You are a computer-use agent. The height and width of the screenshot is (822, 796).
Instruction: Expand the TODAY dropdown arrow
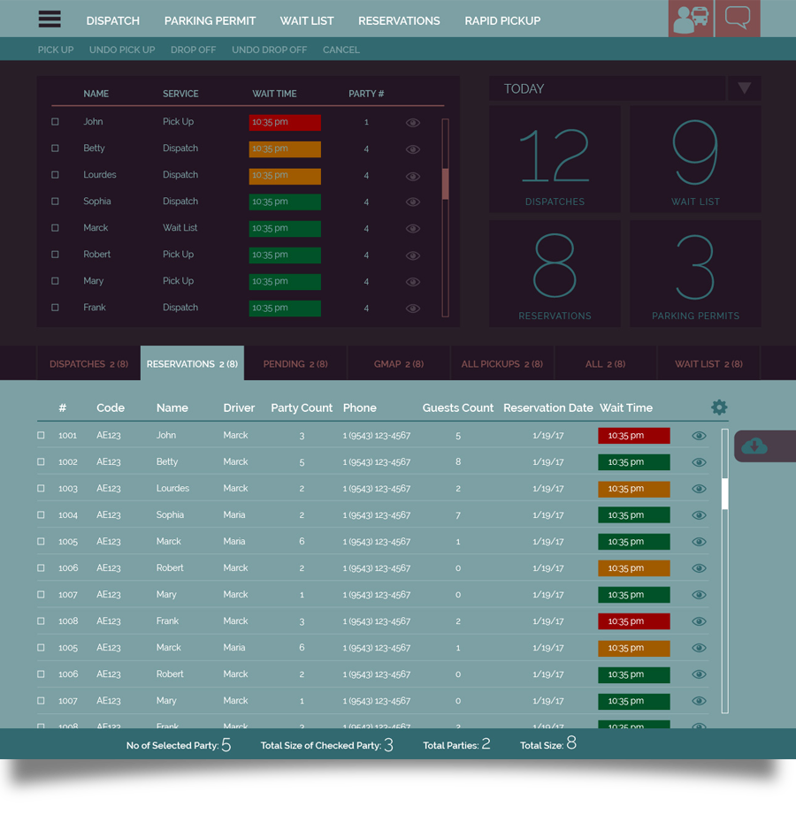744,88
